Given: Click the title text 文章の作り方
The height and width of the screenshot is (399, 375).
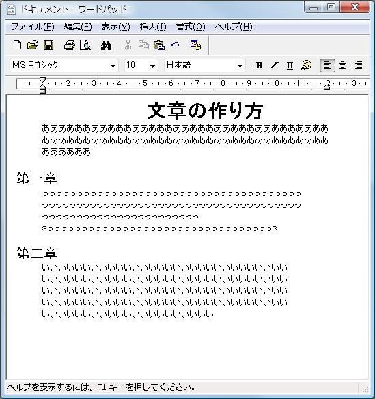Looking at the screenshot, I should click(x=205, y=111).
